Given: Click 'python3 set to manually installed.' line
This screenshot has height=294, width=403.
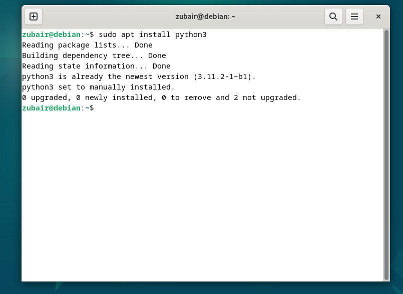Looking at the screenshot, I should (x=98, y=87).
